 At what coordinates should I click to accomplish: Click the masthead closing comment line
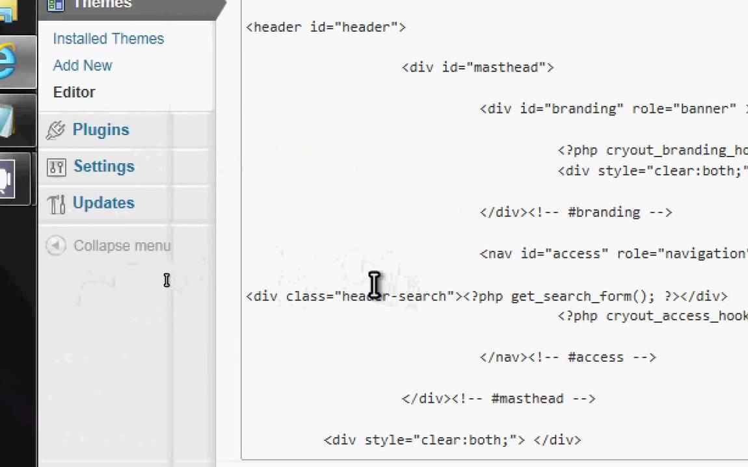[498, 398]
